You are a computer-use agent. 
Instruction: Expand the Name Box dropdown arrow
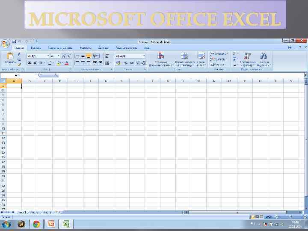point(36,75)
